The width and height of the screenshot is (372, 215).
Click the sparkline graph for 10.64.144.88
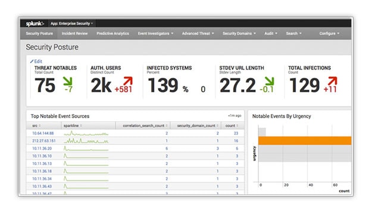[86, 133]
